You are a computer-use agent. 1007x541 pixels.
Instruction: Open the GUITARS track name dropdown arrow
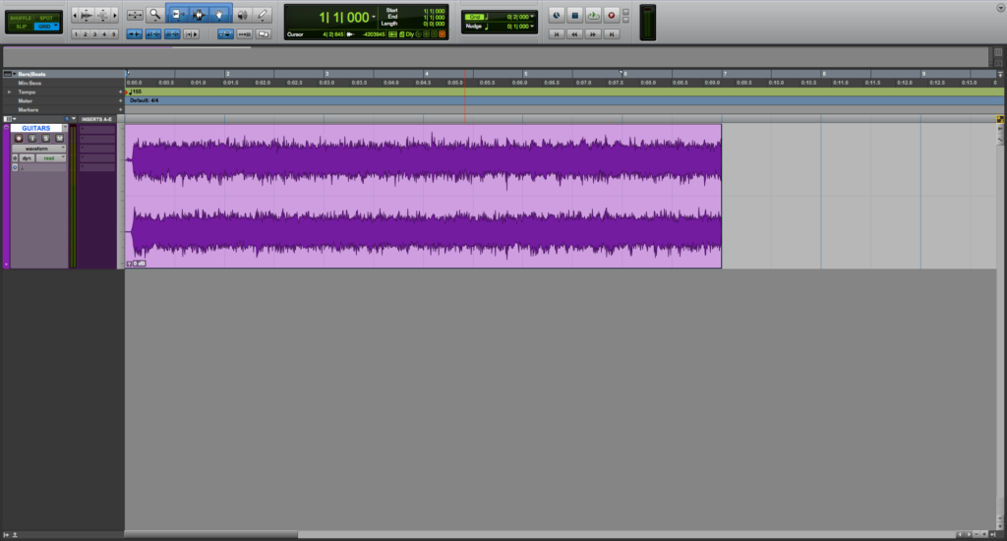coord(64,128)
